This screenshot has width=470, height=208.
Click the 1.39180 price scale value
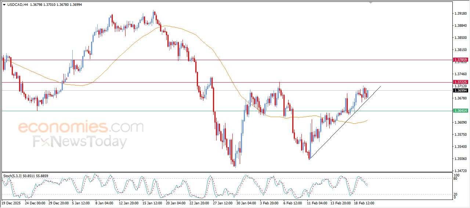(x=460, y=14)
